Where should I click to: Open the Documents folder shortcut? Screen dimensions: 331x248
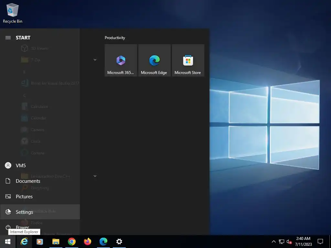click(40, 181)
